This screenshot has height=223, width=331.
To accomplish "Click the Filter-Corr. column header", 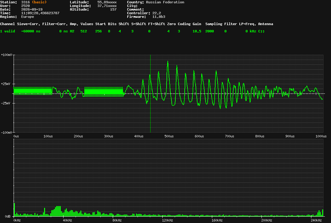I will (x=55, y=24).
